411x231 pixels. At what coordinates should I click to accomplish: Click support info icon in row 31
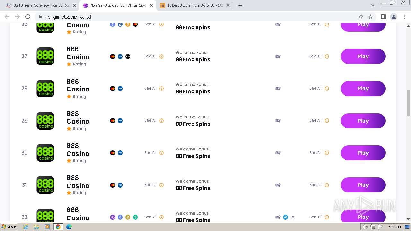pyautogui.click(x=327, y=185)
